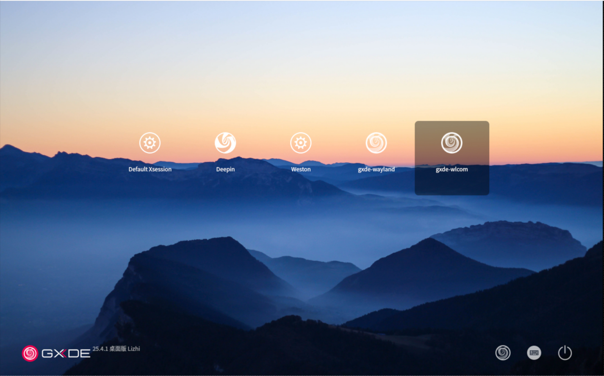This screenshot has height=376, width=604.
Task: Choose the highlighted gxde-wlcom session icon
Action: pyautogui.click(x=452, y=143)
